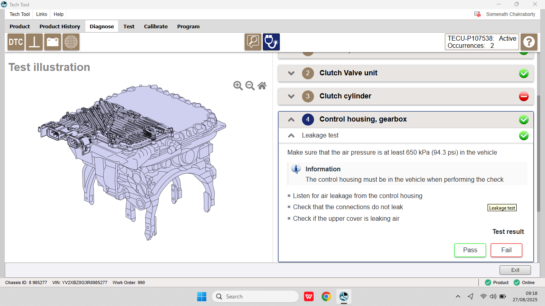Switch to the Program tab

tap(188, 26)
